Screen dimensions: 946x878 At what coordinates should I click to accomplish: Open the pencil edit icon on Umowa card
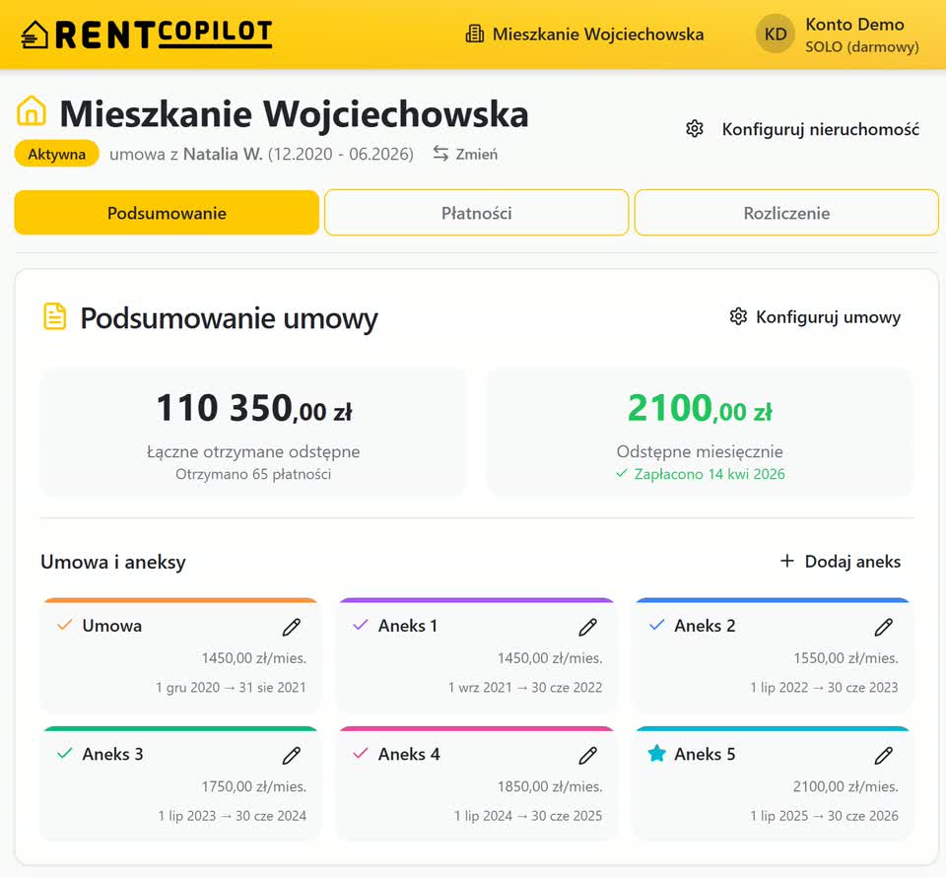coord(292,627)
